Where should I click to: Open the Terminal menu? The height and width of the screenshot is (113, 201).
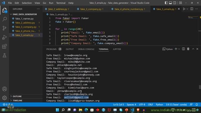61,3
